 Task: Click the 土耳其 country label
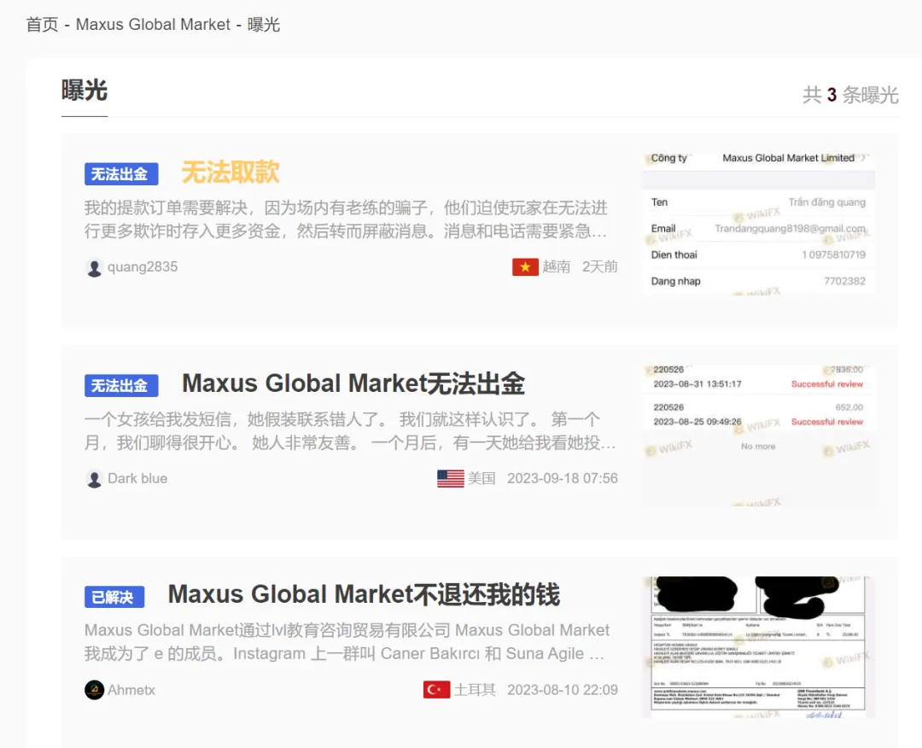pos(475,690)
